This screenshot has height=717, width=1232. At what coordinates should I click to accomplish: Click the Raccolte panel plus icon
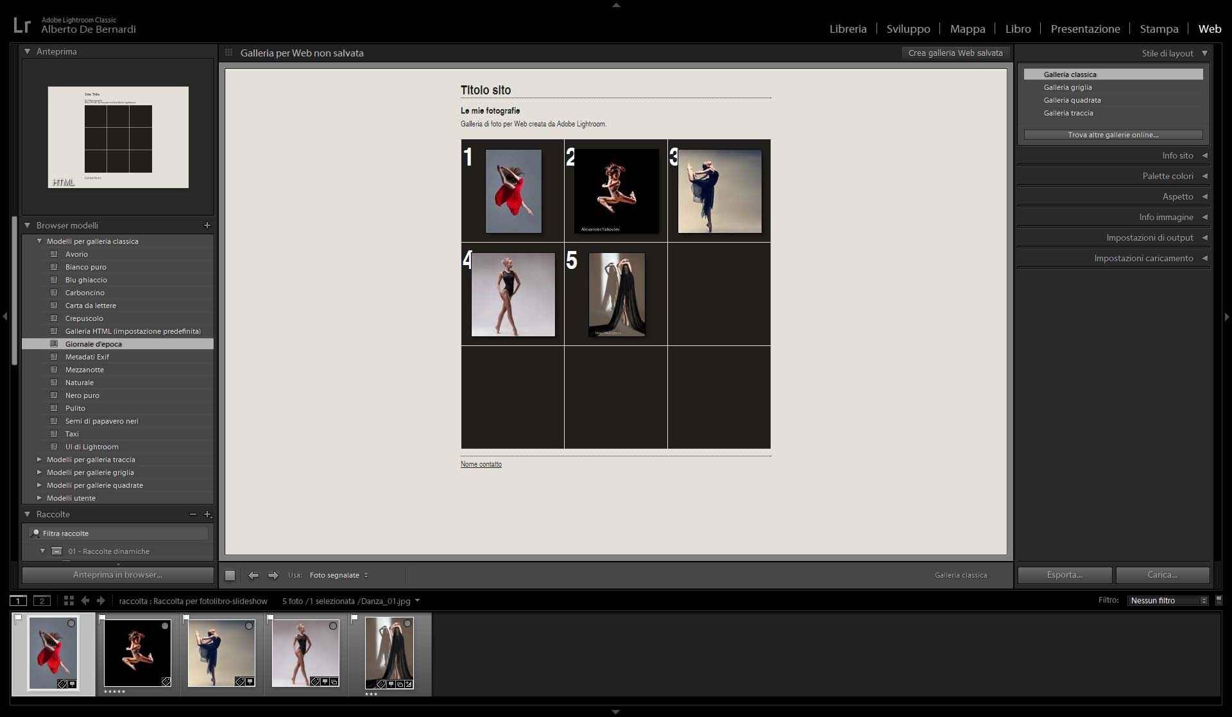pyautogui.click(x=207, y=514)
